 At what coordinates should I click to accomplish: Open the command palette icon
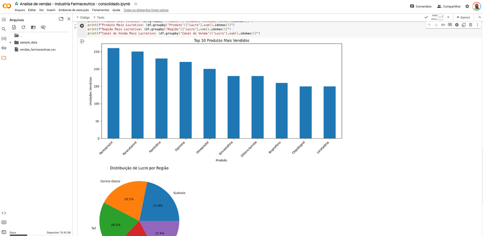(x=4, y=222)
